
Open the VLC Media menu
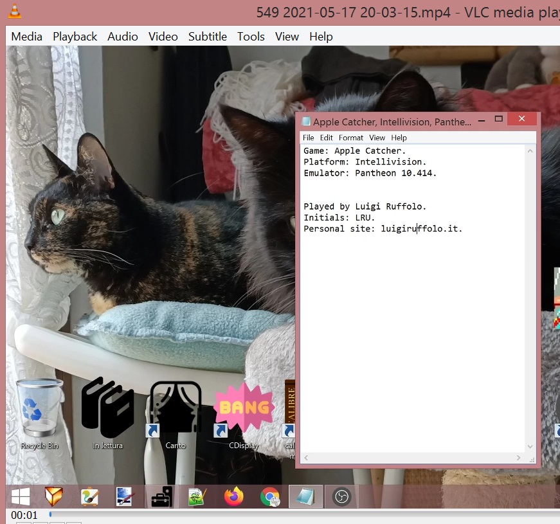click(x=26, y=37)
